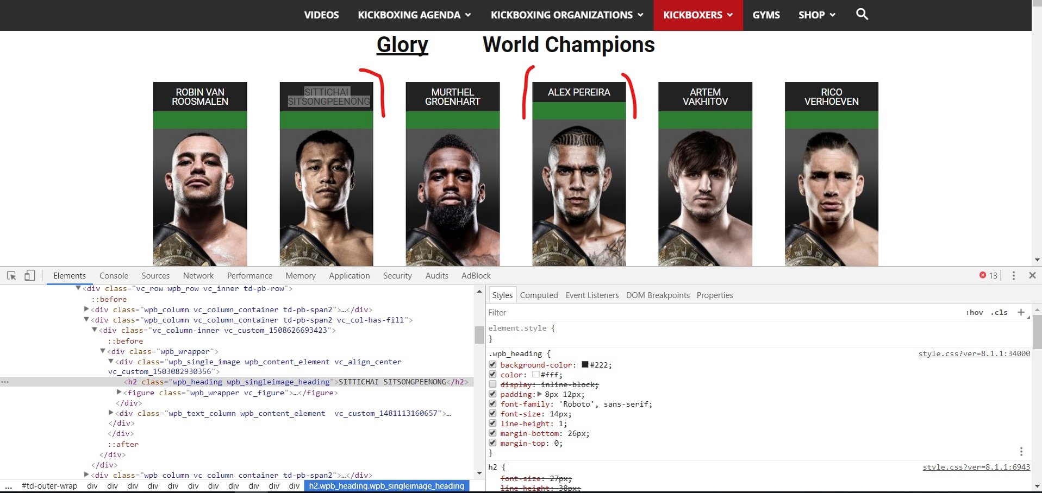Toggle the :hov element state button
Screen dimensions: 1042x493
pos(974,312)
